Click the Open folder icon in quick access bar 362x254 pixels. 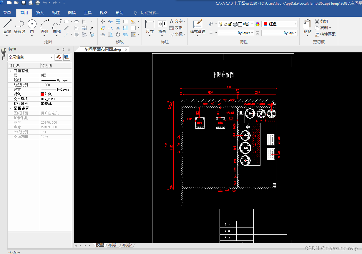point(16,3)
